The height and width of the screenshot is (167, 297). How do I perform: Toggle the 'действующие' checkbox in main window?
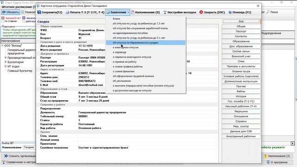pos(24,21)
